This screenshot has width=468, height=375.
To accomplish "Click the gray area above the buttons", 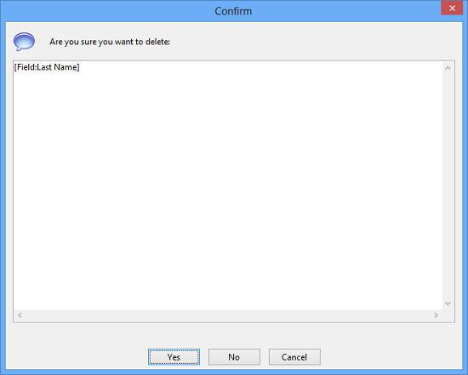I will tap(234, 335).
